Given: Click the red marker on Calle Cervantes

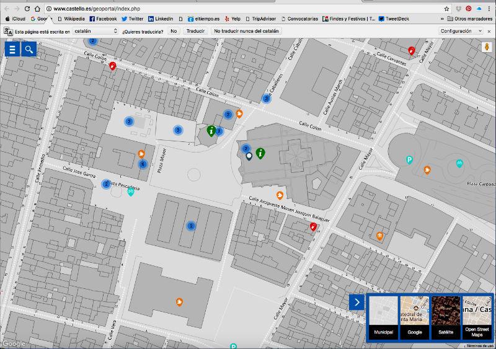Looking at the screenshot, I should tap(411, 50).
